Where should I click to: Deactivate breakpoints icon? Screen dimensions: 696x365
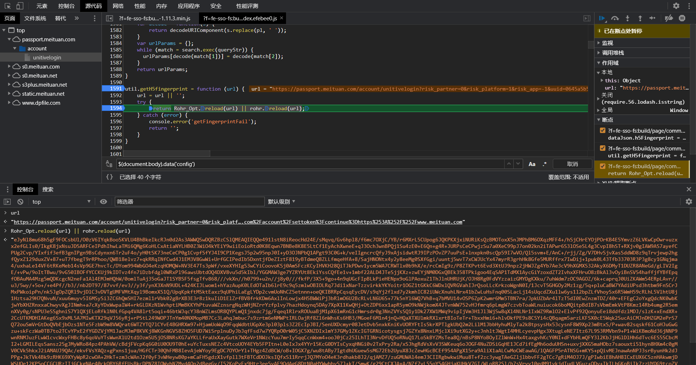669,18
